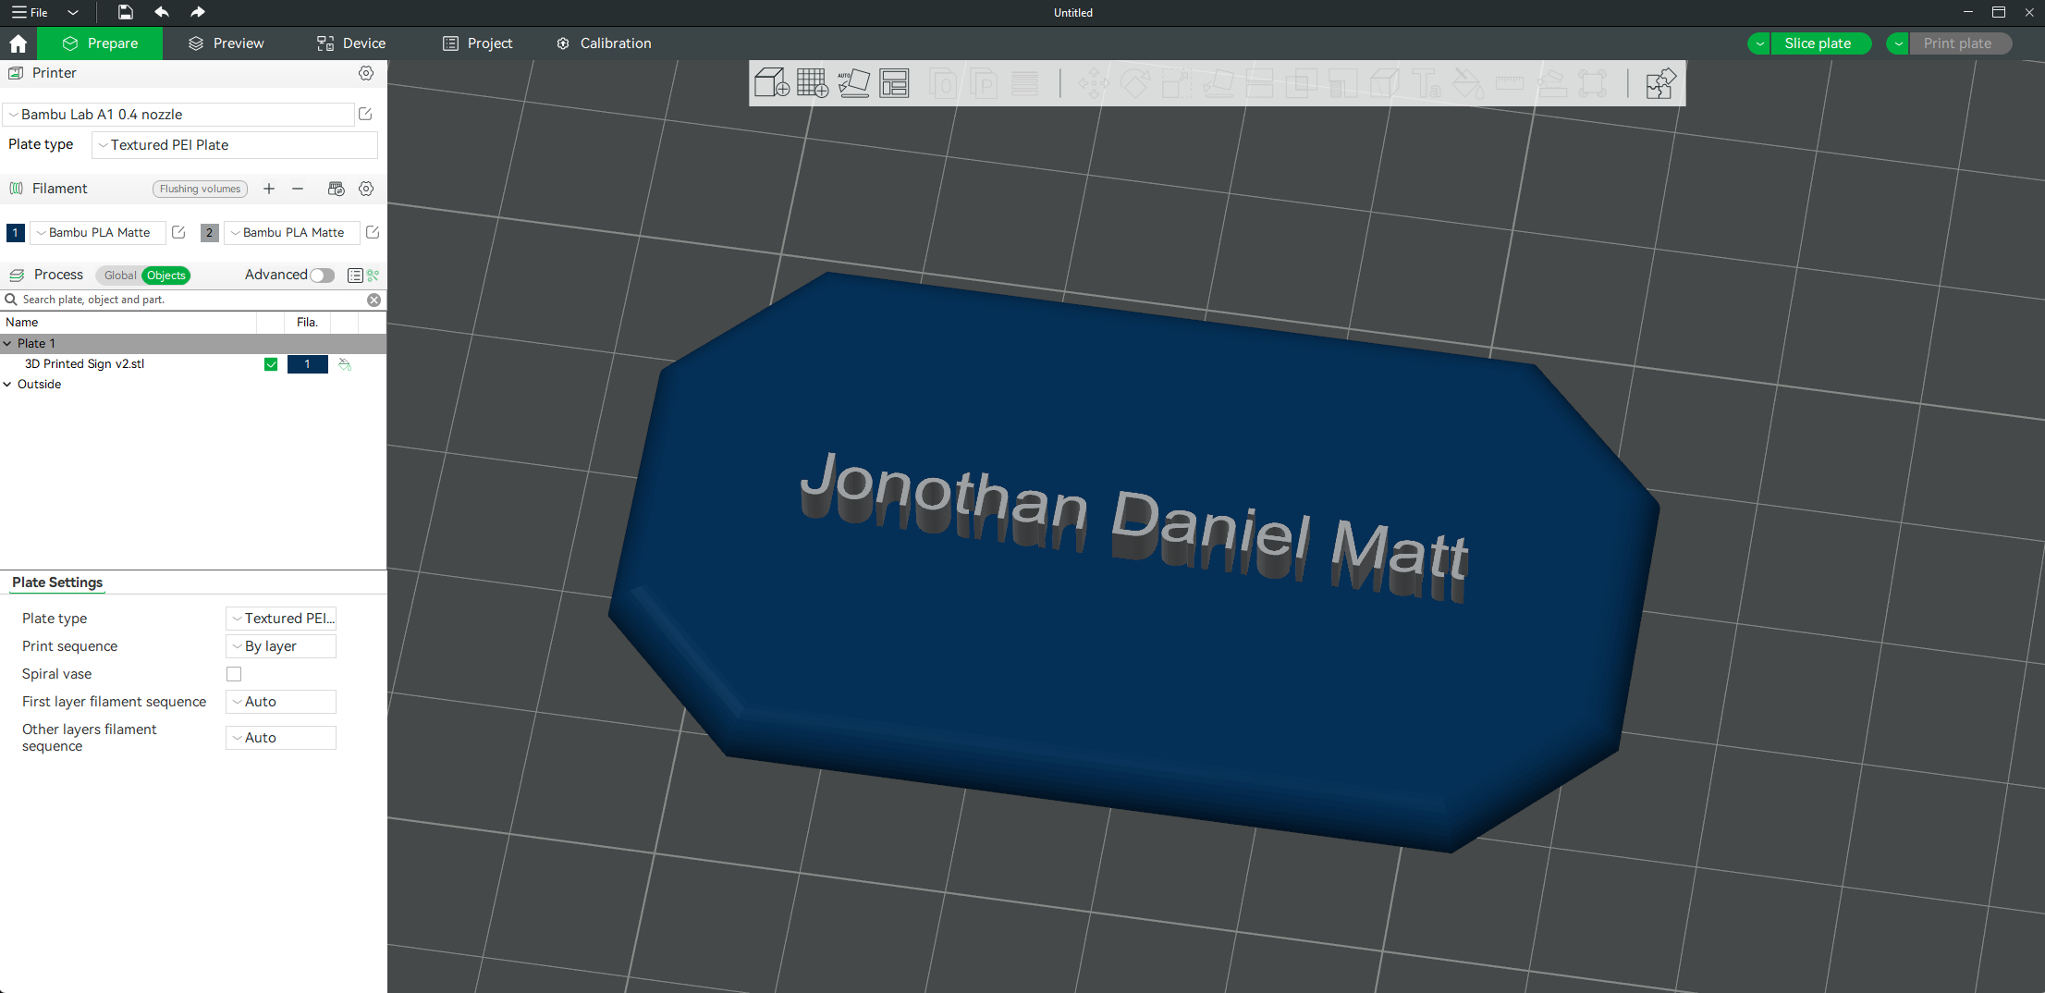Click the compare presets icon near Advanced
The height and width of the screenshot is (993, 2045).
click(x=373, y=276)
